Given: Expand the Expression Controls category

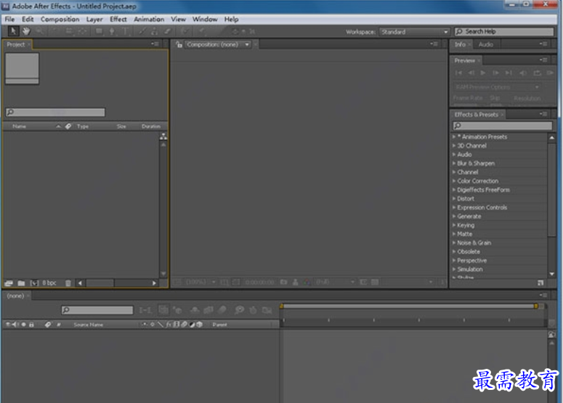Looking at the screenshot, I should click(x=454, y=208).
